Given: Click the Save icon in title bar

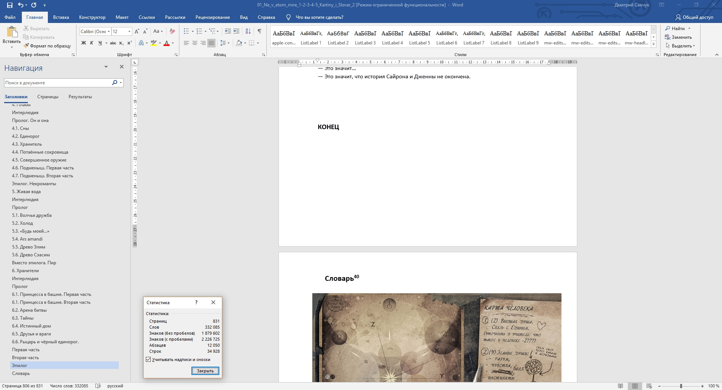Looking at the screenshot, I should point(10,5).
